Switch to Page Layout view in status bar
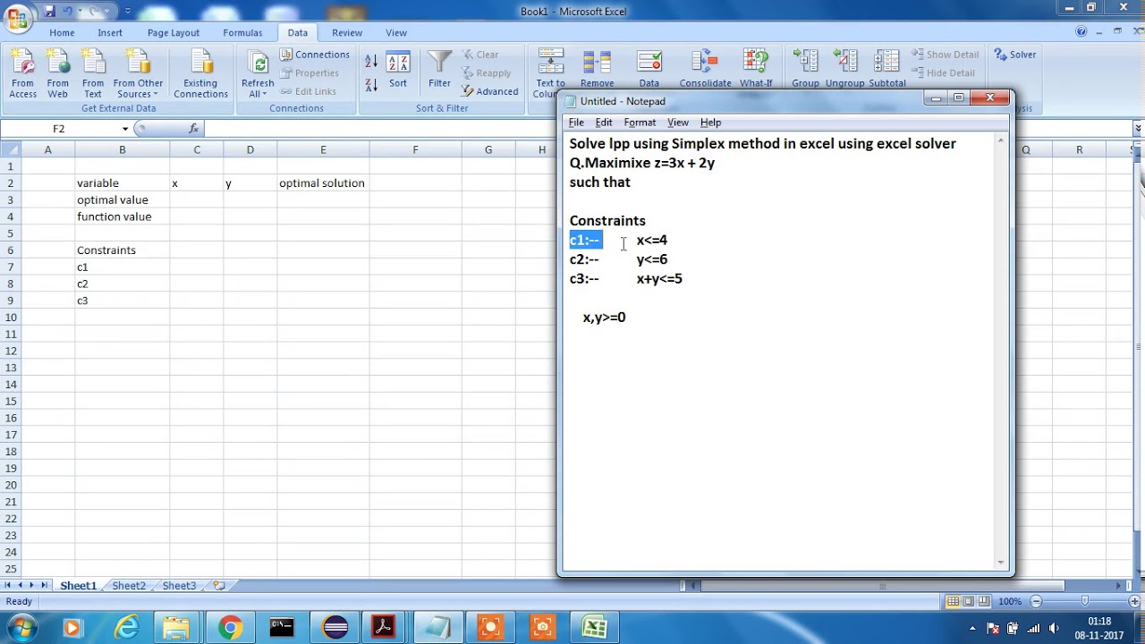 click(969, 601)
